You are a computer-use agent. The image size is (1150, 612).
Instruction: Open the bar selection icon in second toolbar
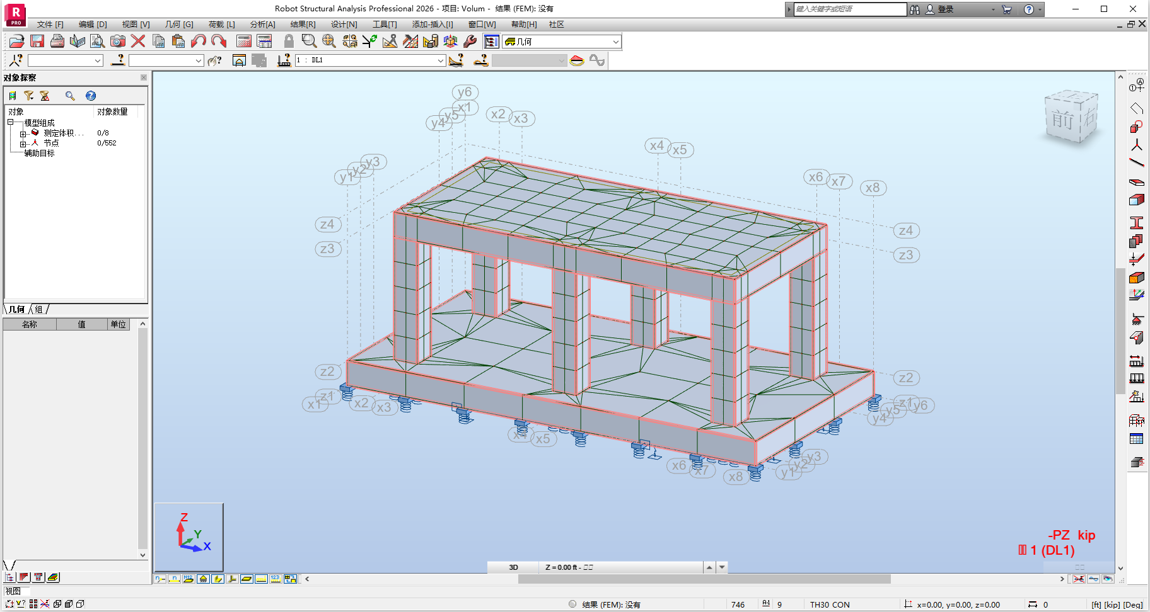(118, 60)
